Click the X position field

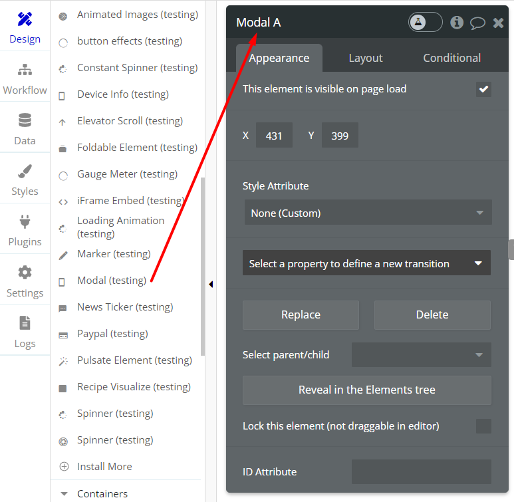click(274, 135)
